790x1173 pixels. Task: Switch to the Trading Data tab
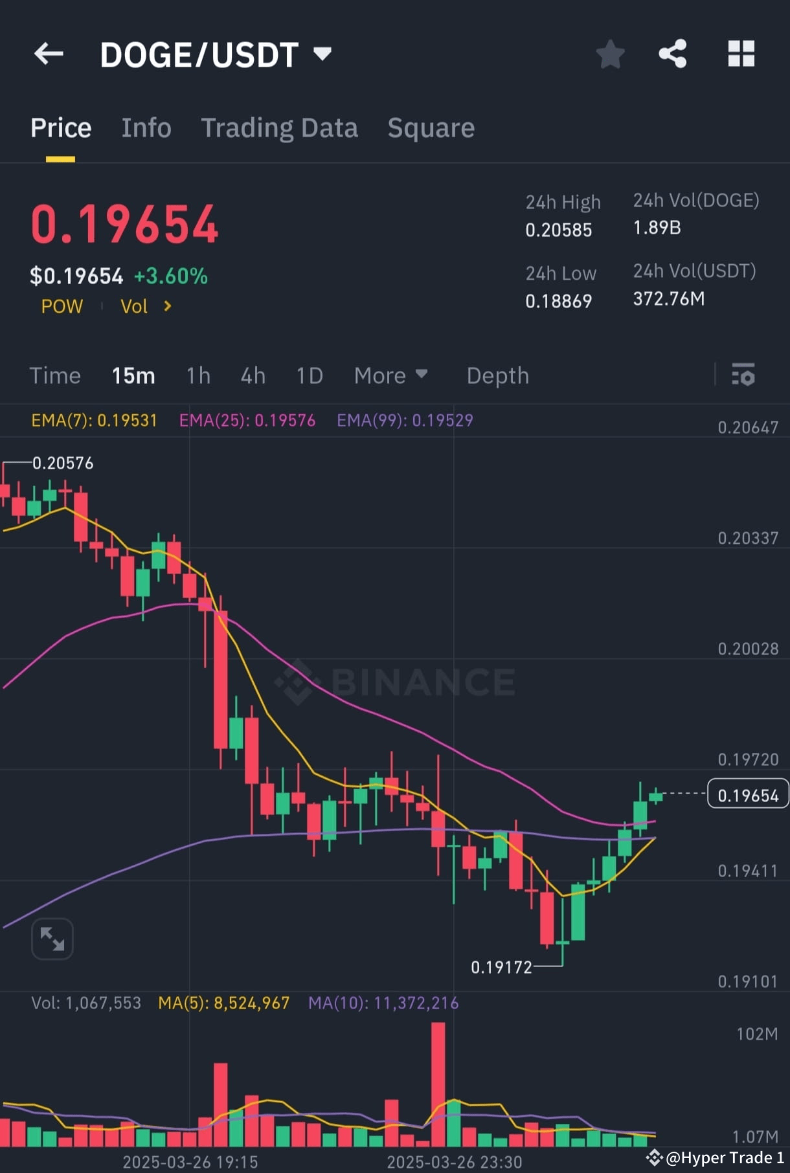(x=279, y=128)
